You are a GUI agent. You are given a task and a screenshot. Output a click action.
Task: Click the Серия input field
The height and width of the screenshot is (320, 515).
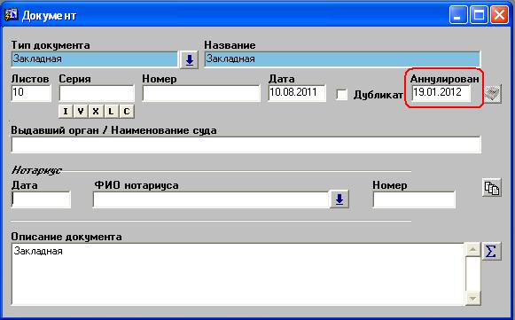tap(97, 93)
